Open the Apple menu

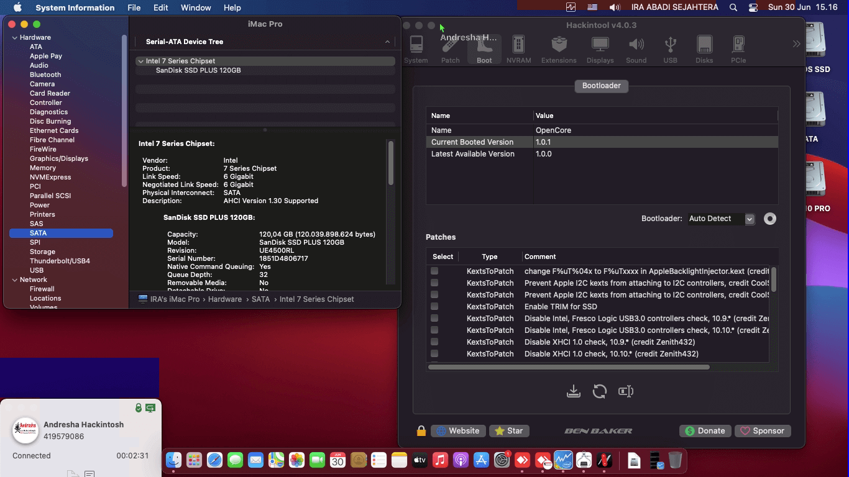17,7
